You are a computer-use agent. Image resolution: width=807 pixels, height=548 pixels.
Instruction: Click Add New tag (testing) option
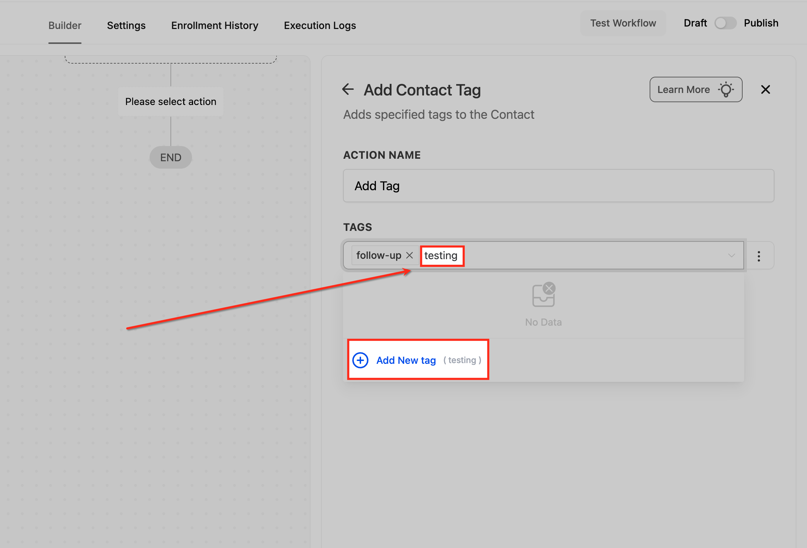tap(406, 360)
